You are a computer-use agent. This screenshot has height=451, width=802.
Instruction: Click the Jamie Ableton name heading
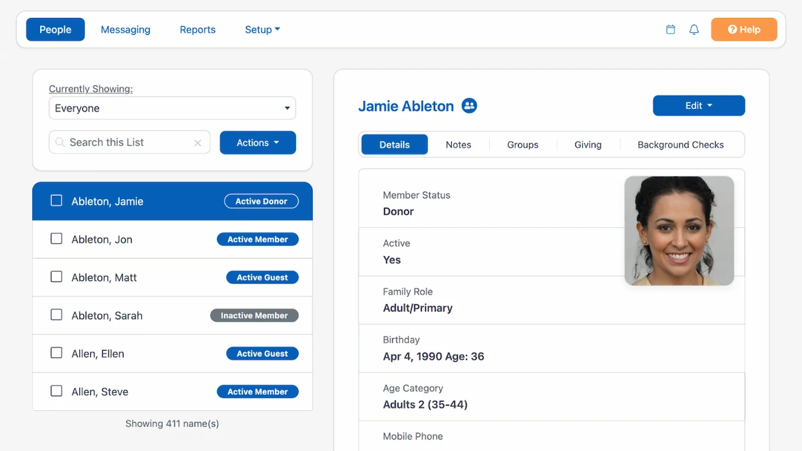(406, 106)
